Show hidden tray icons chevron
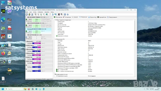The width and height of the screenshot is (161, 91). pos(144,89)
